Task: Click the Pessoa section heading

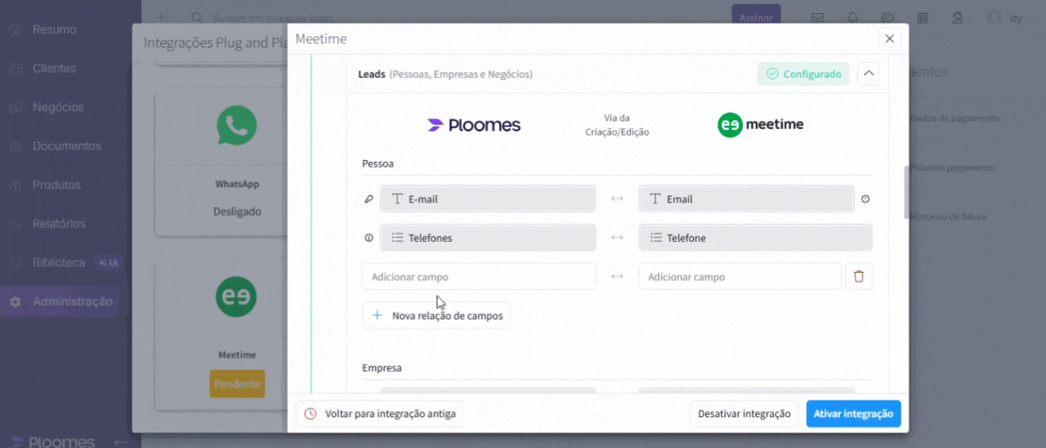Action: [378, 164]
